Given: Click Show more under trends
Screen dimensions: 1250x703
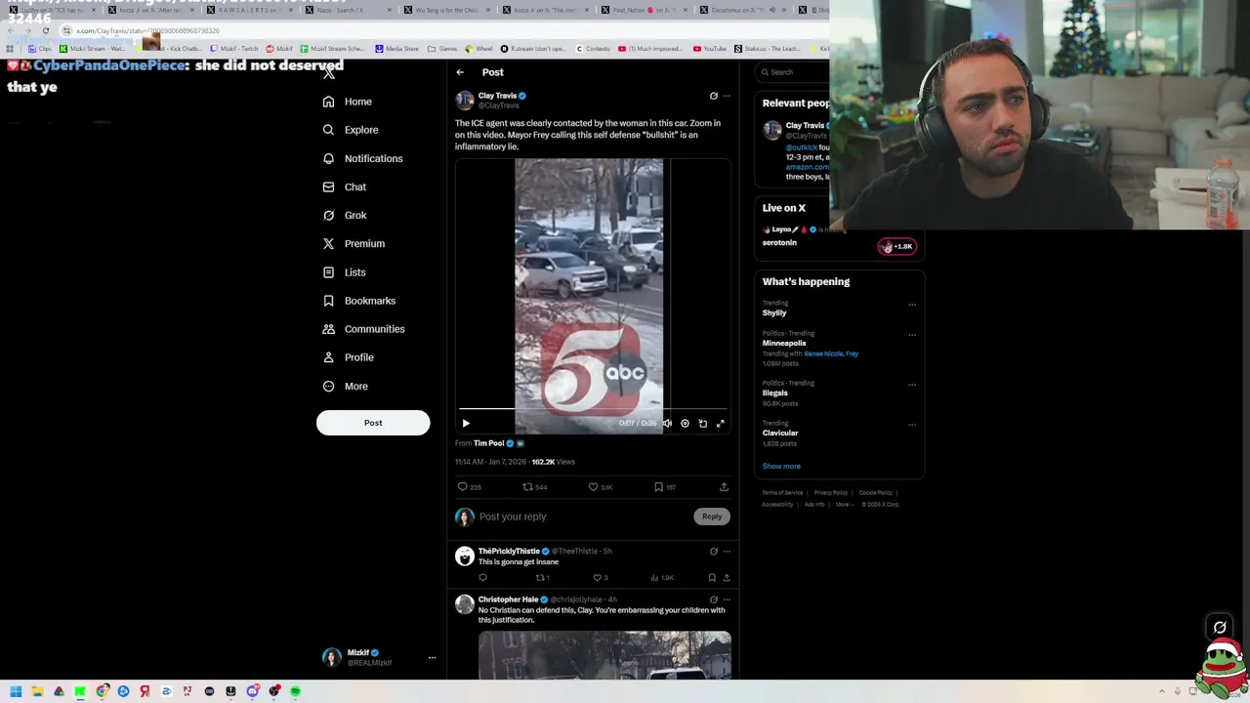Looking at the screenshot, I should click(781, 467).
